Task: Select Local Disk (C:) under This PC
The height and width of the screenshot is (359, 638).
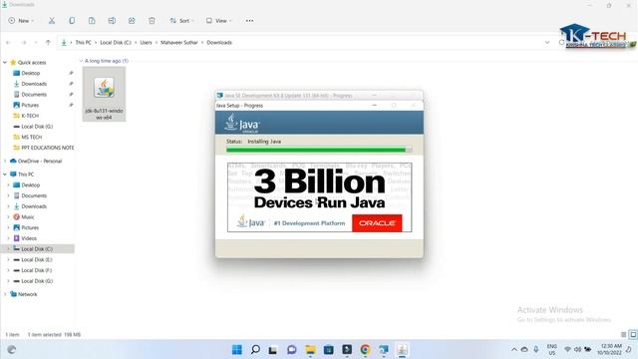Action: [x=38, y=248]
